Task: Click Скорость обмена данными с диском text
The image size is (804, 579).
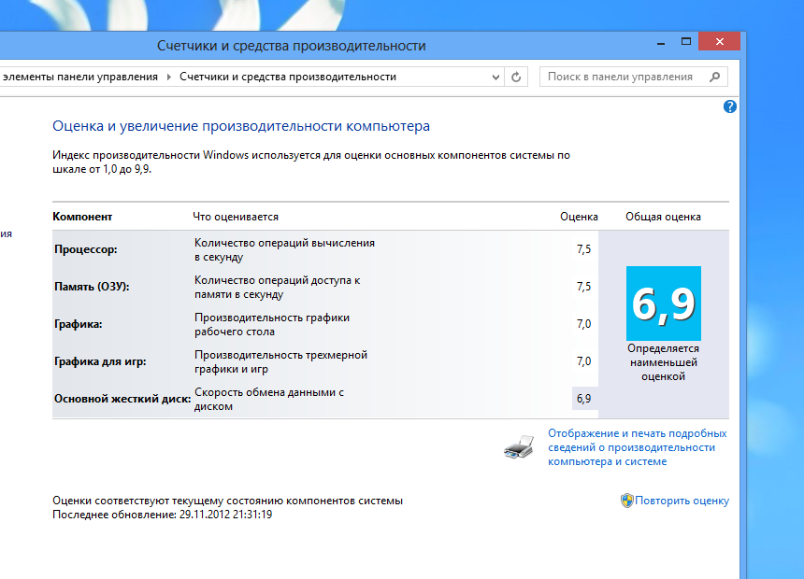Action: pyautogui.click(x=268, y=399)
